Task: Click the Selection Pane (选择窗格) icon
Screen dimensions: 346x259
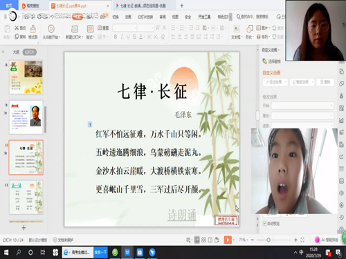Action: pos(264,61)
